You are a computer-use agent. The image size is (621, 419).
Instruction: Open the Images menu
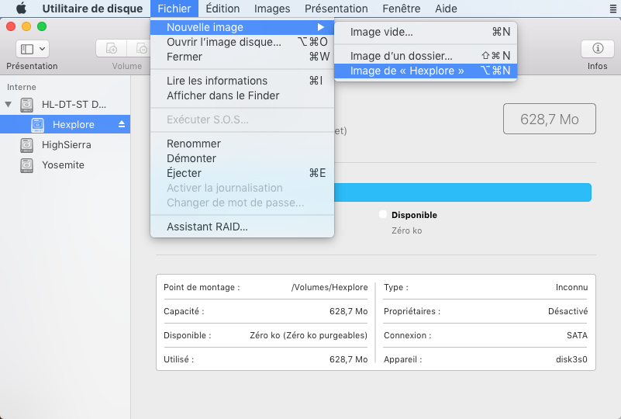[x=272, y=9]
